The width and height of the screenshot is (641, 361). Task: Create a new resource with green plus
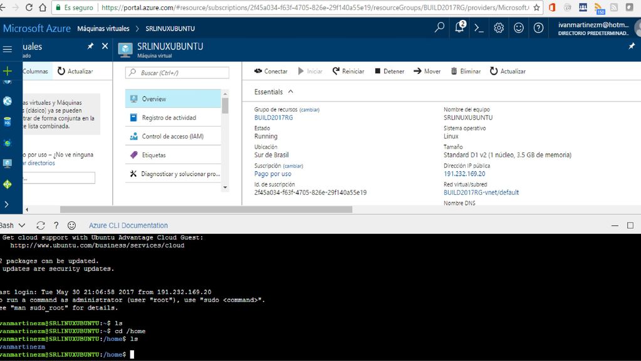(8, 71)
